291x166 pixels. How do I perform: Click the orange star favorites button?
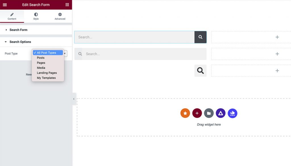pyautogui.click(x=185, y=113)
